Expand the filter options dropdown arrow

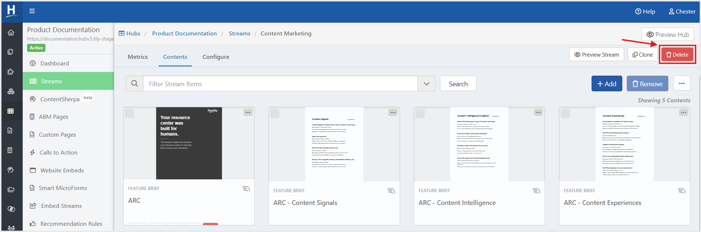[426, 84]
